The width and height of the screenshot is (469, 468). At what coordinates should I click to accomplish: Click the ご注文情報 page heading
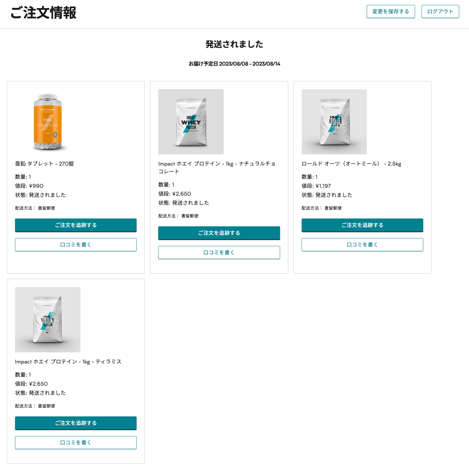tap(43, 13)
